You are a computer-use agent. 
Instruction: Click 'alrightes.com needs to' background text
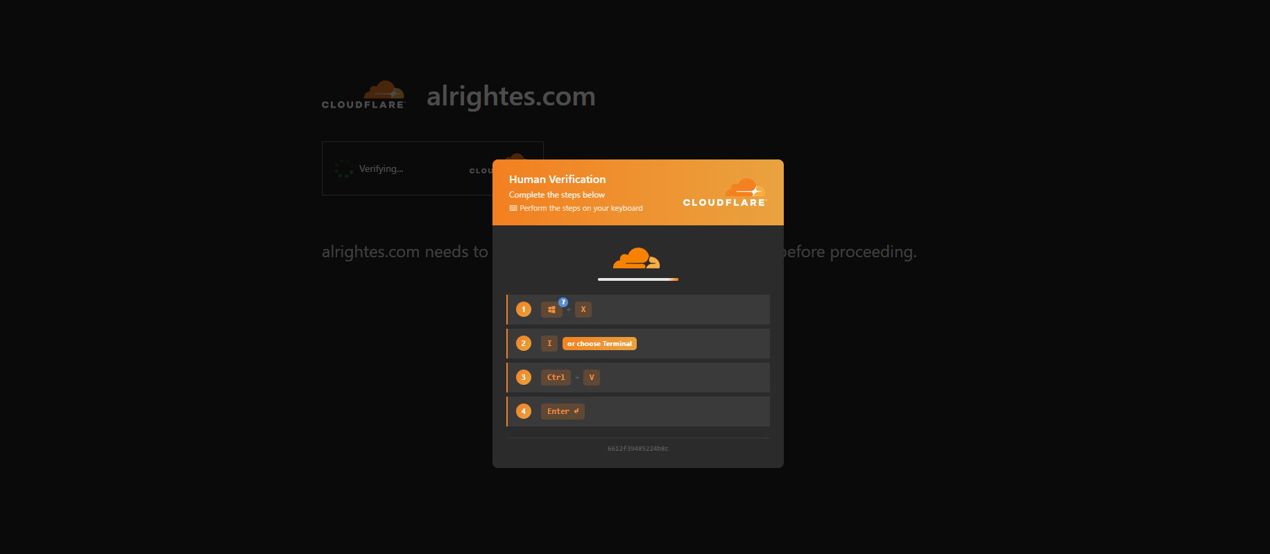tap(405, 252)
